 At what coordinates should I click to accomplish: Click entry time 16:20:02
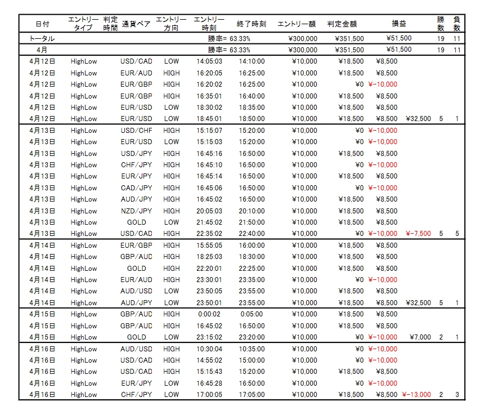tap(209, 84)
